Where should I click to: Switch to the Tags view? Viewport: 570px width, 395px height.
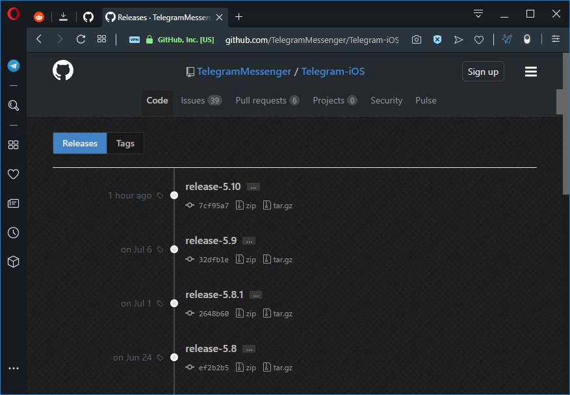[x=125, y=143]
